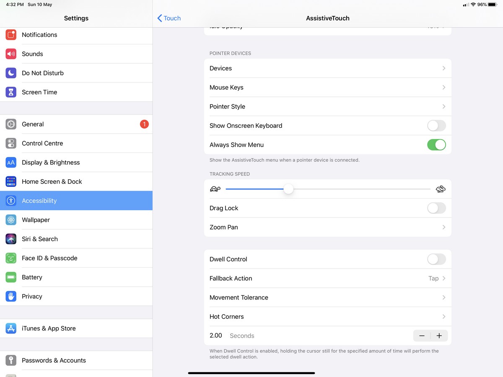The height and width of the screenshot is (377, 503).
Task: Tap the Home Screen & Dock grid icon
Action: [11, 181]
